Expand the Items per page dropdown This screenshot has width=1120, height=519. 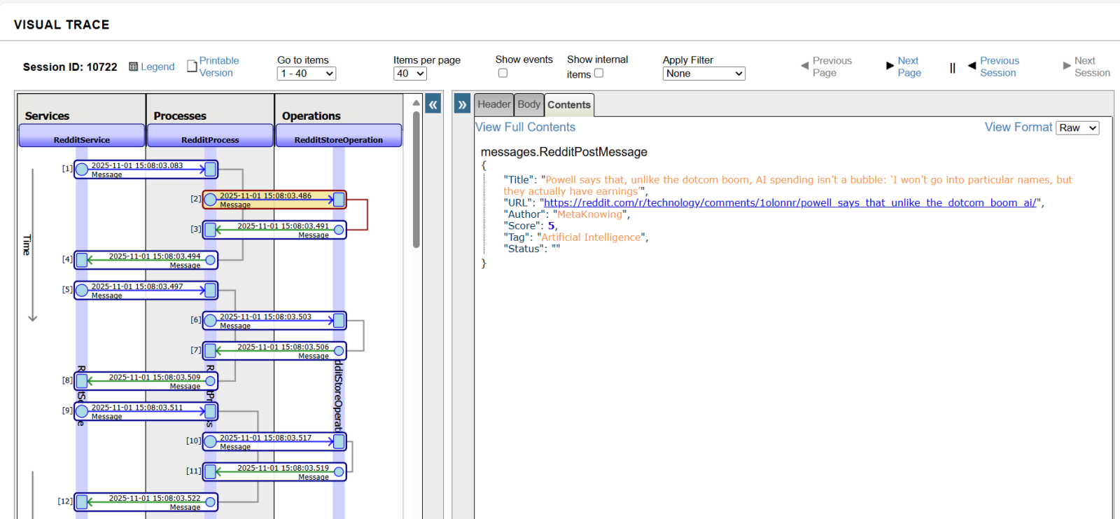point(410,74)
